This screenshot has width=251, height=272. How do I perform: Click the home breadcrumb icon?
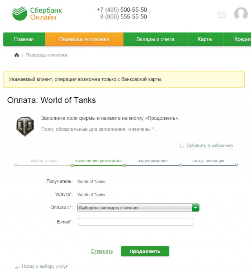pos(16,55)
